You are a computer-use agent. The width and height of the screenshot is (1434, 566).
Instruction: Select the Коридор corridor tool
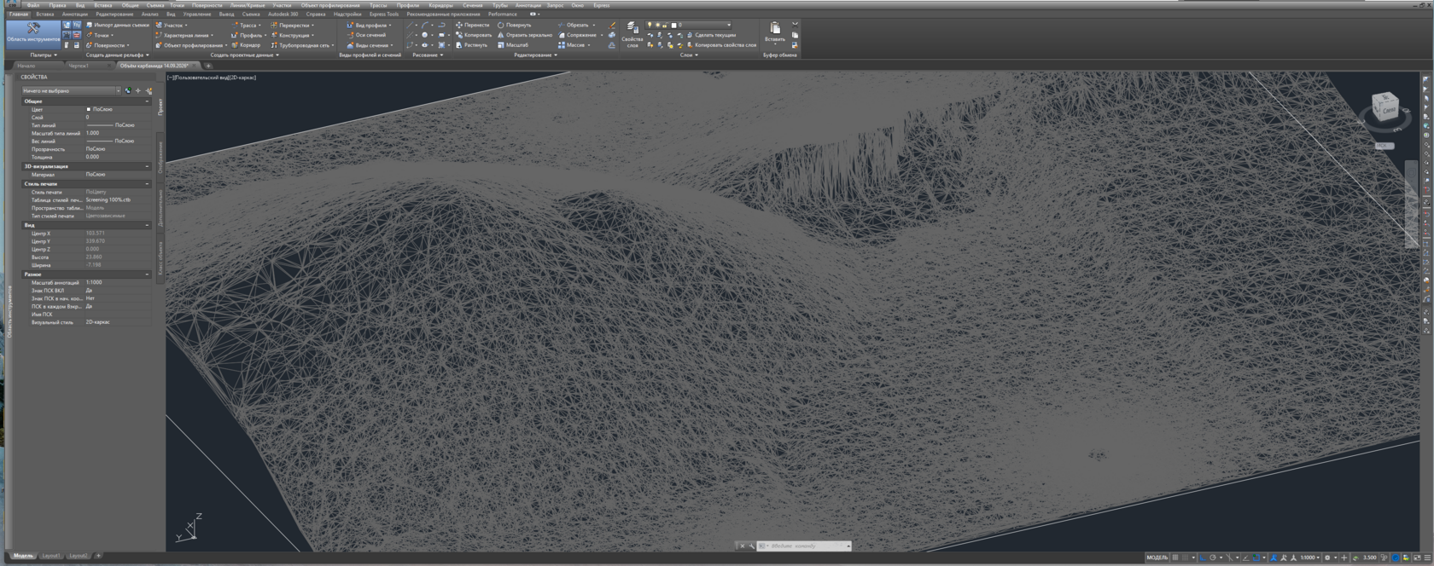246,45
